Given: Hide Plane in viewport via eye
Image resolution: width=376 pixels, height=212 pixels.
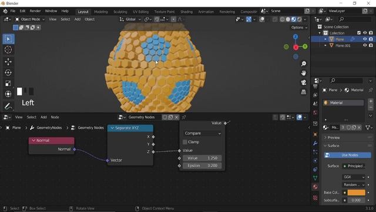Looking at the screenshot, I should (x=365, y=39).
